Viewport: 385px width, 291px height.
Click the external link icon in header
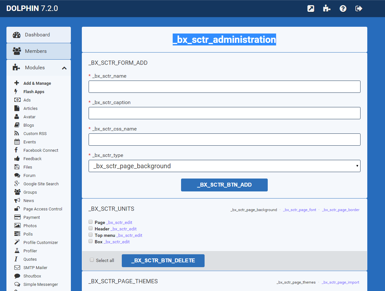point(311,9)
